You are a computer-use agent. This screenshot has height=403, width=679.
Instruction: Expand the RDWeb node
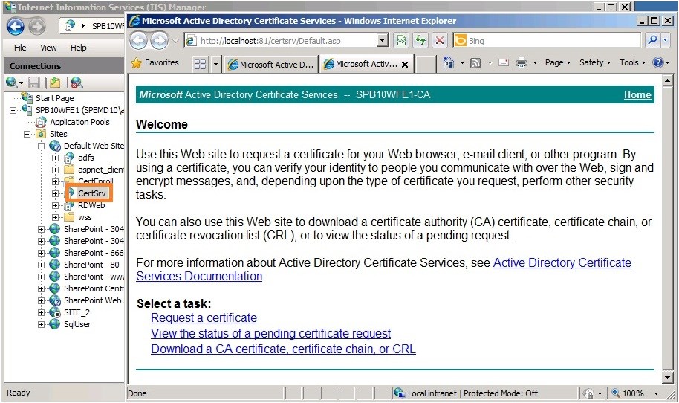(55, 205)
